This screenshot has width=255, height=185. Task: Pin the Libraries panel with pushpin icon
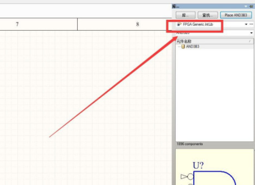coord(251,6)
